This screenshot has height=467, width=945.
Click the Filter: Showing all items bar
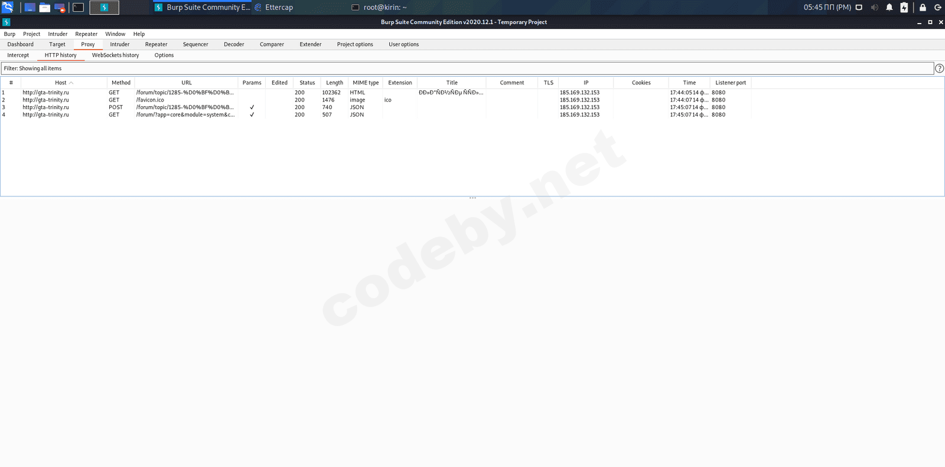tap(467, 68)
